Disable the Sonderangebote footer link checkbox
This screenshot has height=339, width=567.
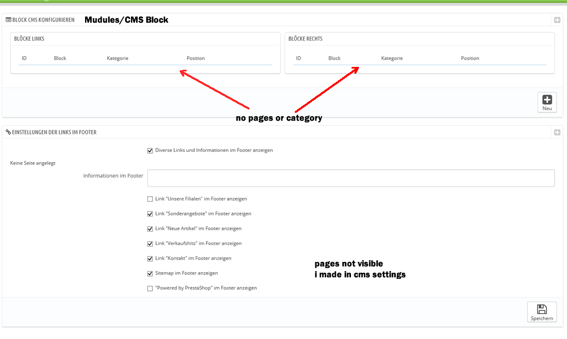click(x=150, y=214)
